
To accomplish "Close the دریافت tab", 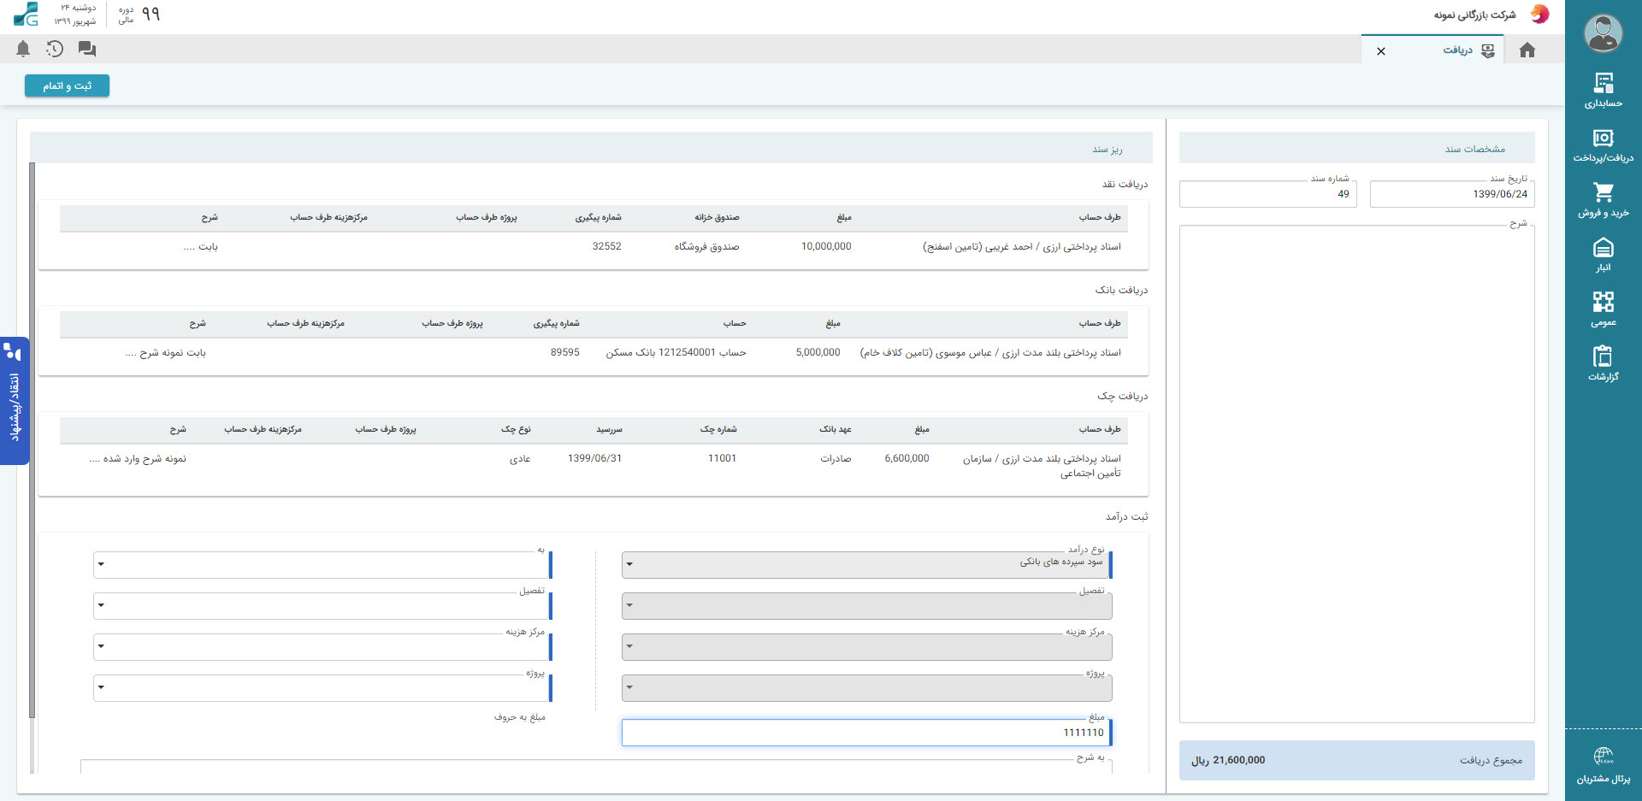I will pyautogui.click(x=1381, y=51).
